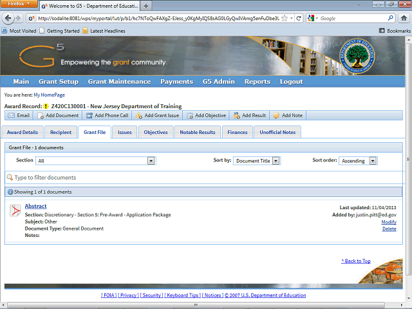Viewport: 412px width, 309px height.
Task: Open the Grant Setup menu
Action: coord(59,82)
